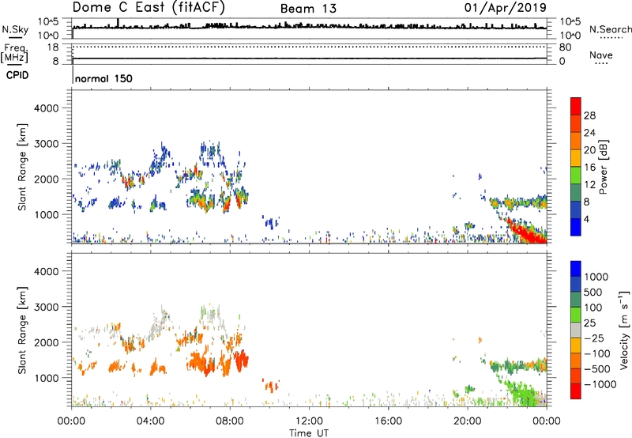Screen dimensions: 632x438
Task: Click the 'N.Search' legend label
Action: [610, 29]
